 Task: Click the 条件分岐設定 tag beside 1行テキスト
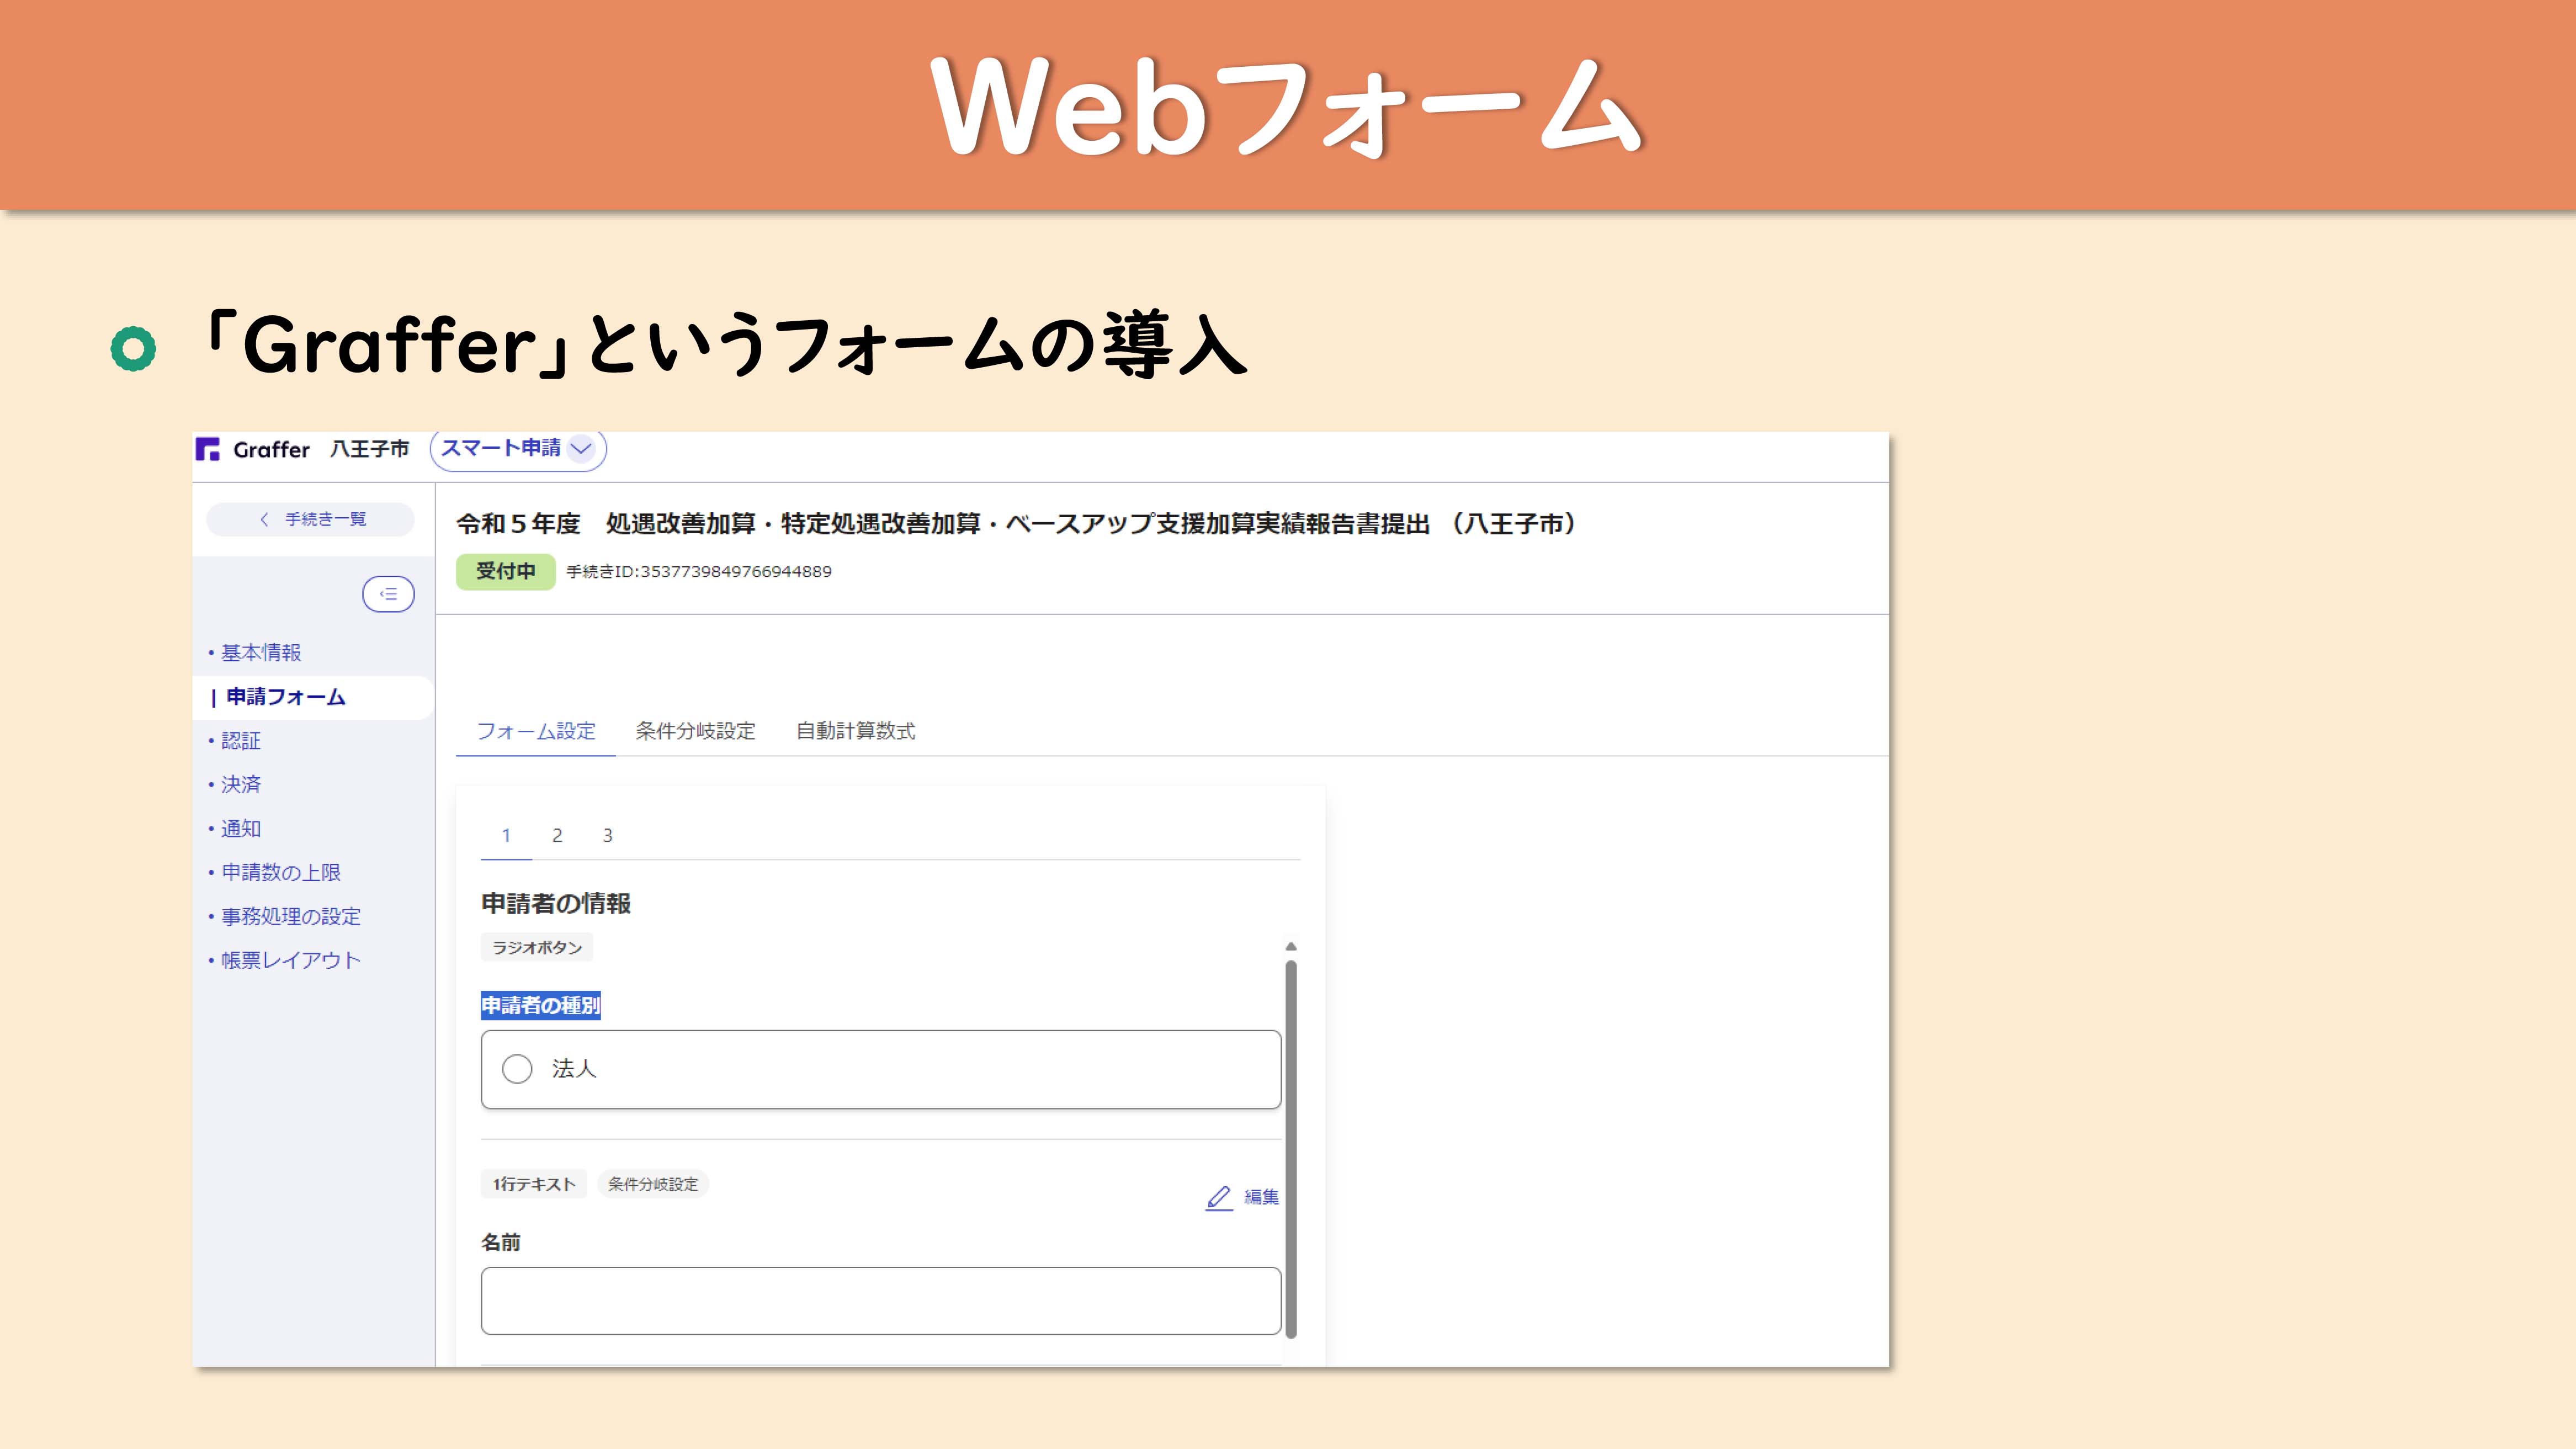point(653,1184)
